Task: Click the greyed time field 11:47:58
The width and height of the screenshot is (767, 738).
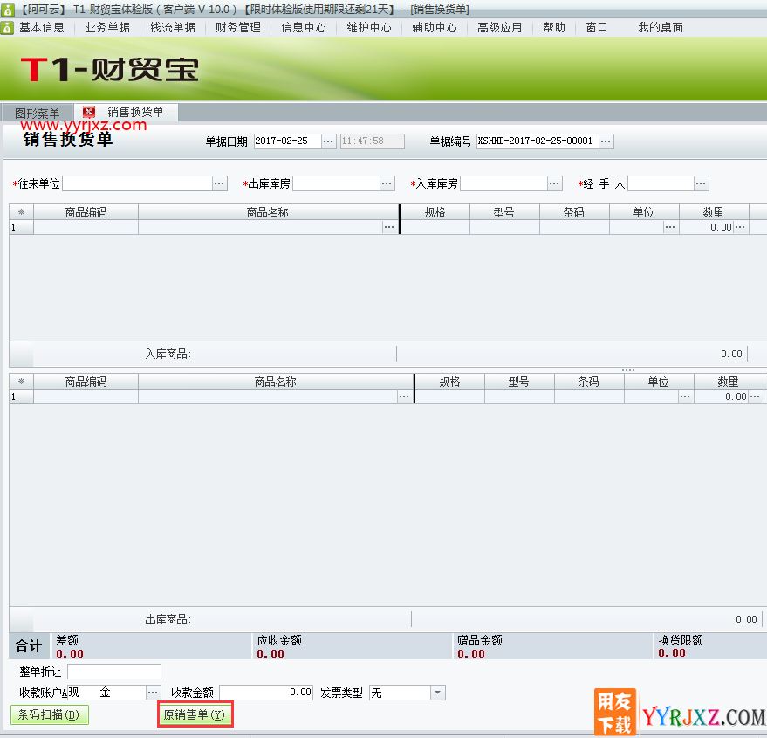Action: (373, 141)
